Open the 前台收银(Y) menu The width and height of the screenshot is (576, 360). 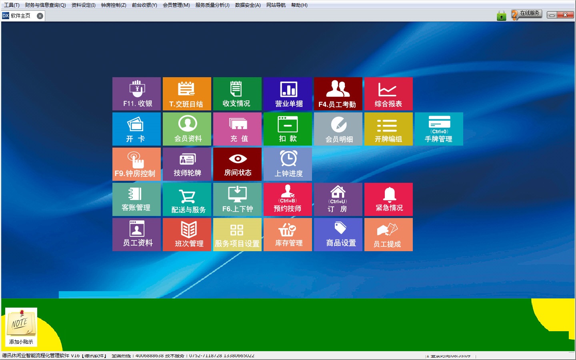tap(144, 5)
